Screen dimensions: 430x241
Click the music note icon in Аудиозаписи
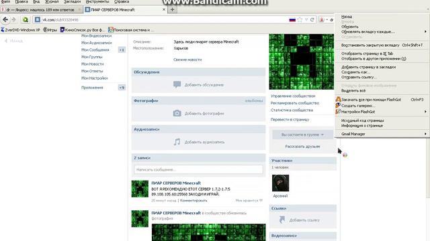(177, 142)
